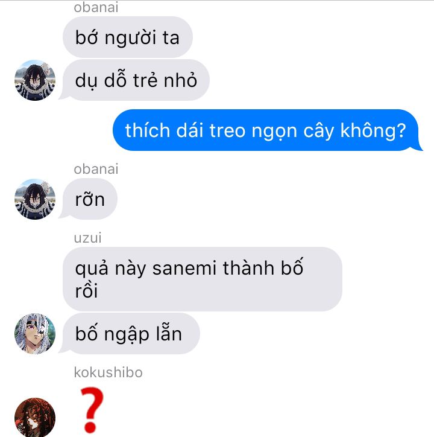Tap the "quả này sanemi thành bố rồi" bubble
Viewport: 434px width, 437px height.
coord(203,279)
